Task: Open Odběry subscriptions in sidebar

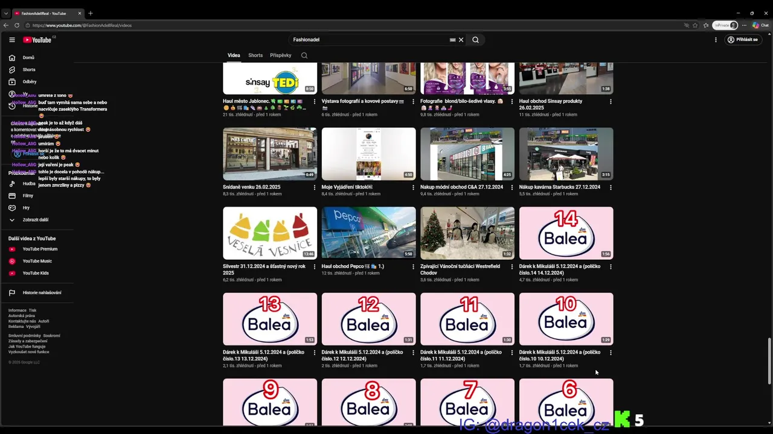Action: pyautogui.click(x=30, y=82)
